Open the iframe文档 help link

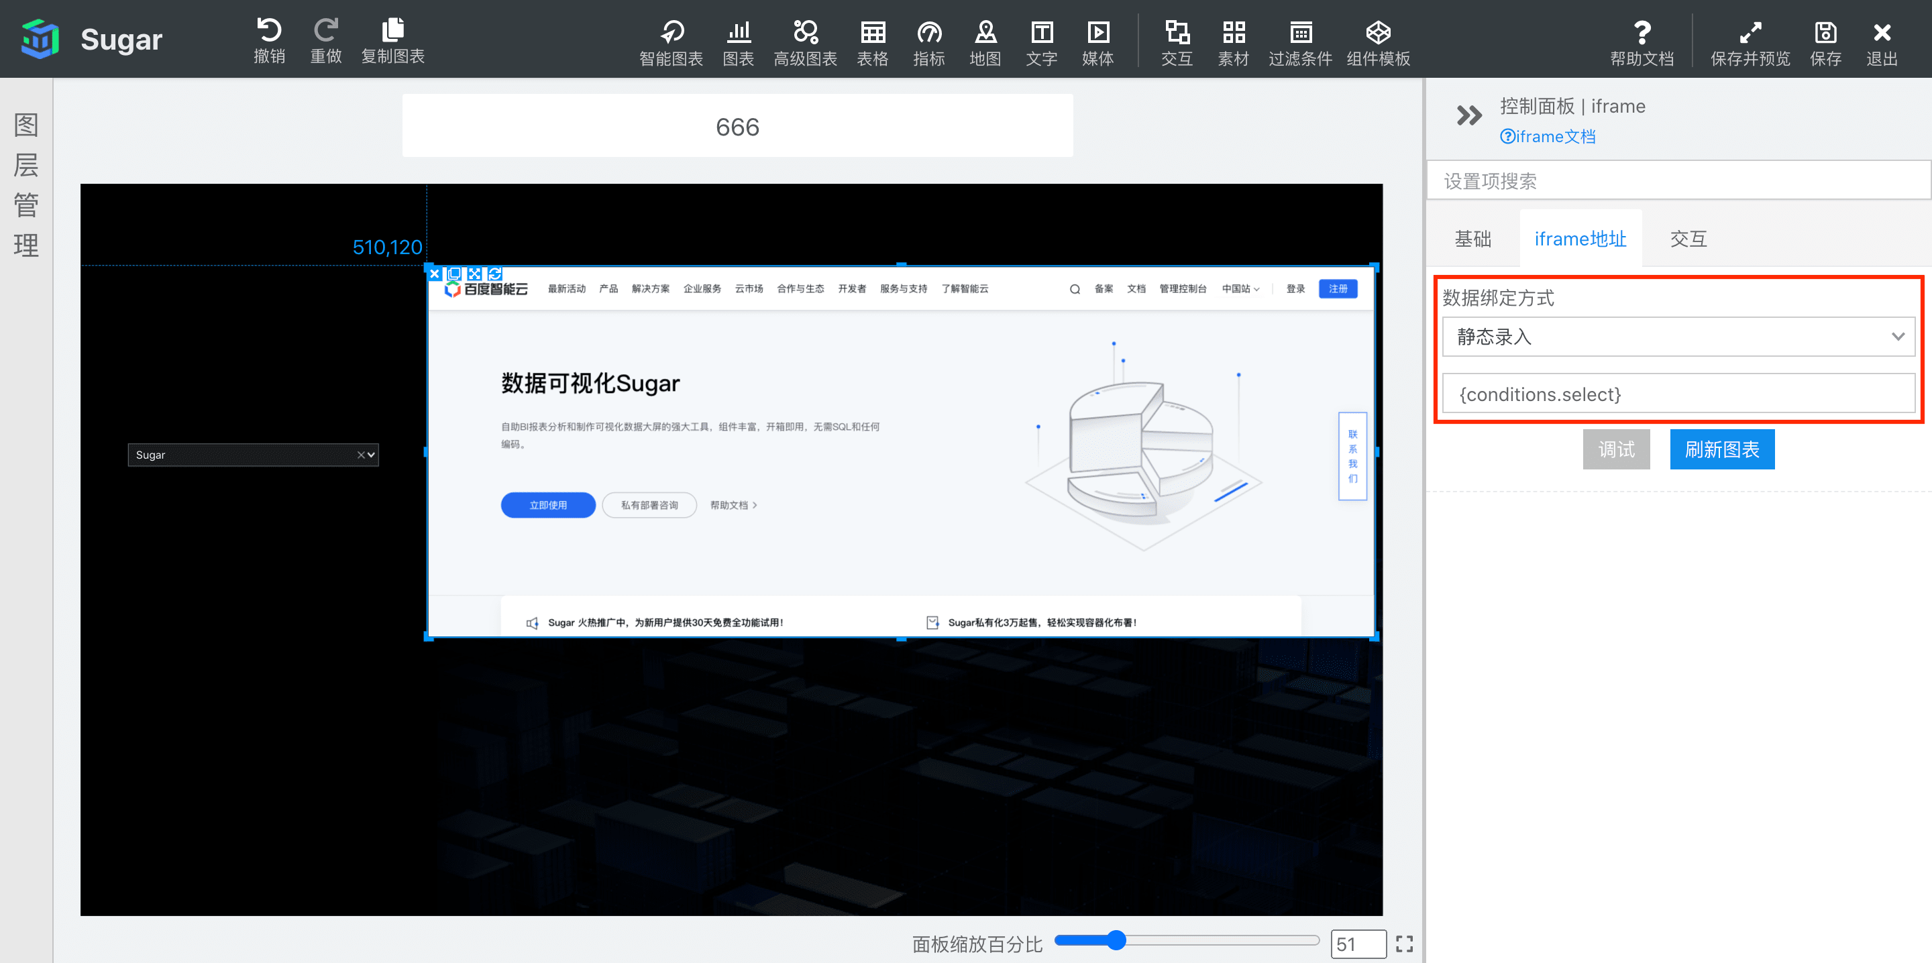click(x=1547, y=135)
